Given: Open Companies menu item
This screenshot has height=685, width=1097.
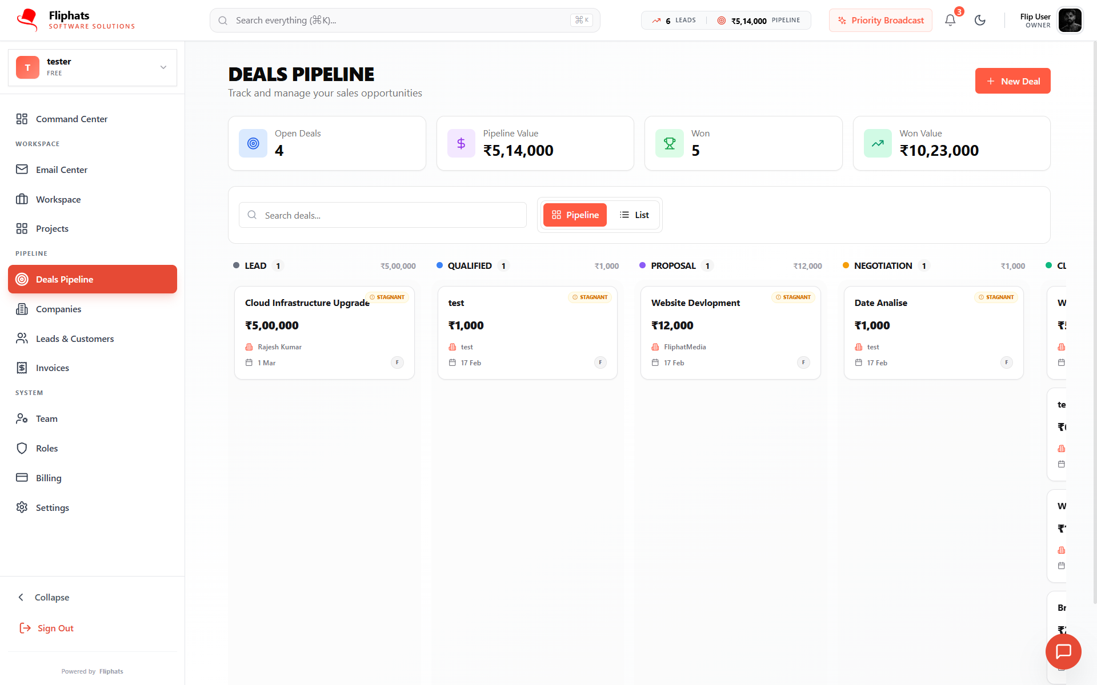Looking at the screenshot, I should coord(58,309).
